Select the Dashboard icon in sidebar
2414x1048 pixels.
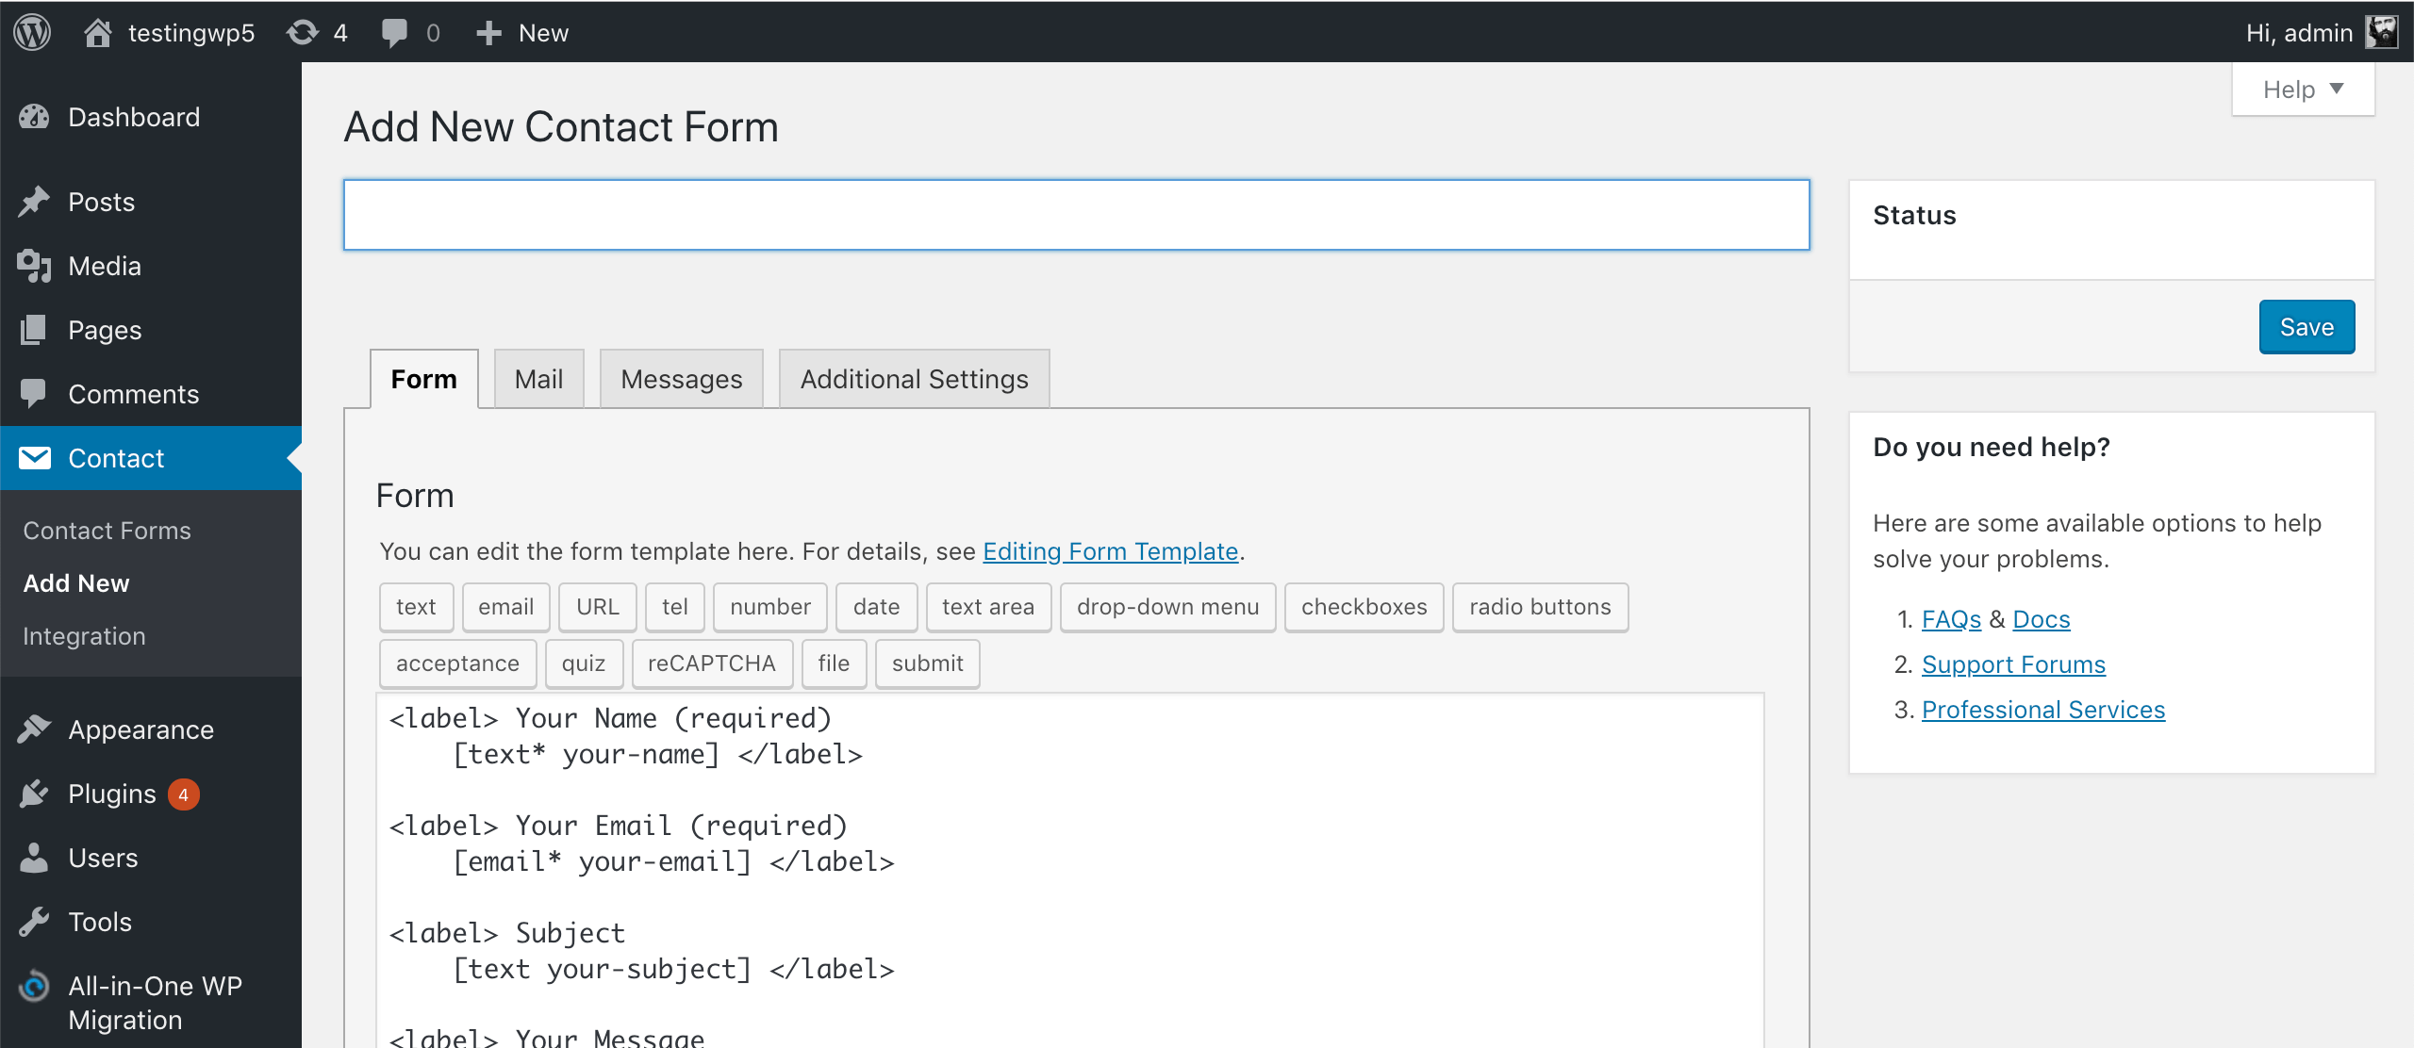[34, 116]
